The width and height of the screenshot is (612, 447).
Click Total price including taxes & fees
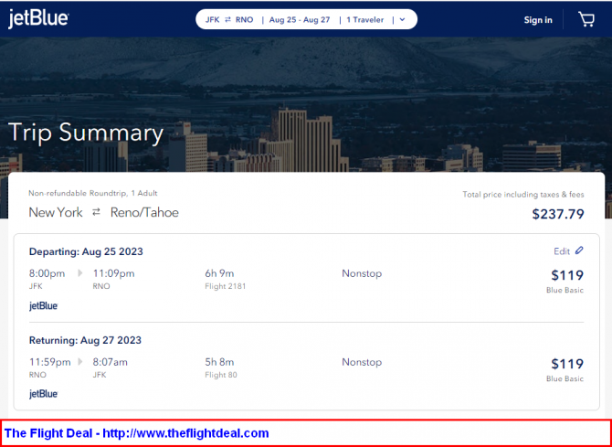(x=523, y=194)
